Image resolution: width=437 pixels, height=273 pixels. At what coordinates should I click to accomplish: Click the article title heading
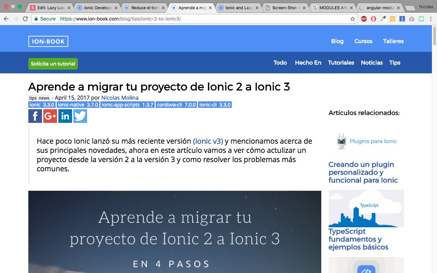pyautogui.click(x=159, y=87)
